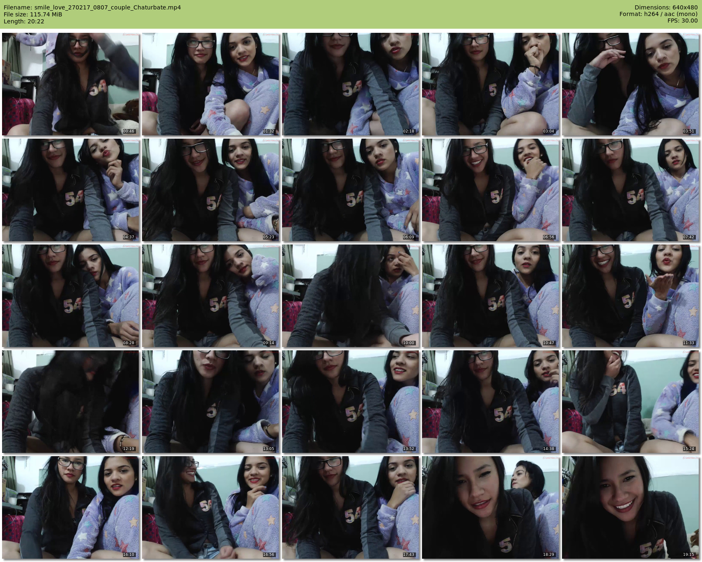
Task: Choose the thumbnail timestamped 03:51
Action: point(631,84)
